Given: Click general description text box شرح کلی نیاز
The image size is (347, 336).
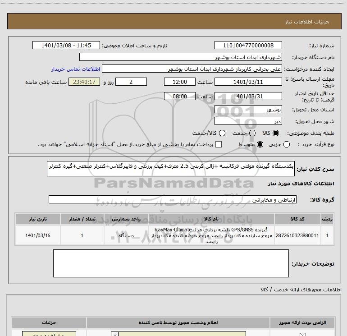Looking at the screenshot, I should coord(171,169).
